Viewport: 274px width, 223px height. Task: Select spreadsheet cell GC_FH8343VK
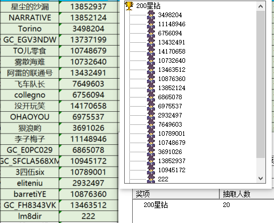(30, 205)
